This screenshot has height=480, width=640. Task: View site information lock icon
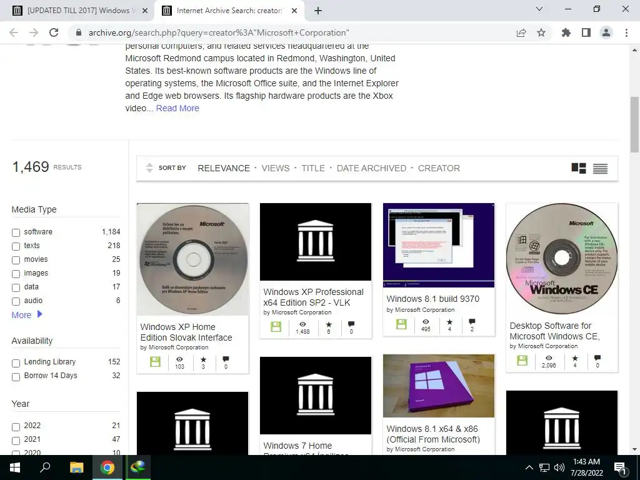tap(79, 32)
